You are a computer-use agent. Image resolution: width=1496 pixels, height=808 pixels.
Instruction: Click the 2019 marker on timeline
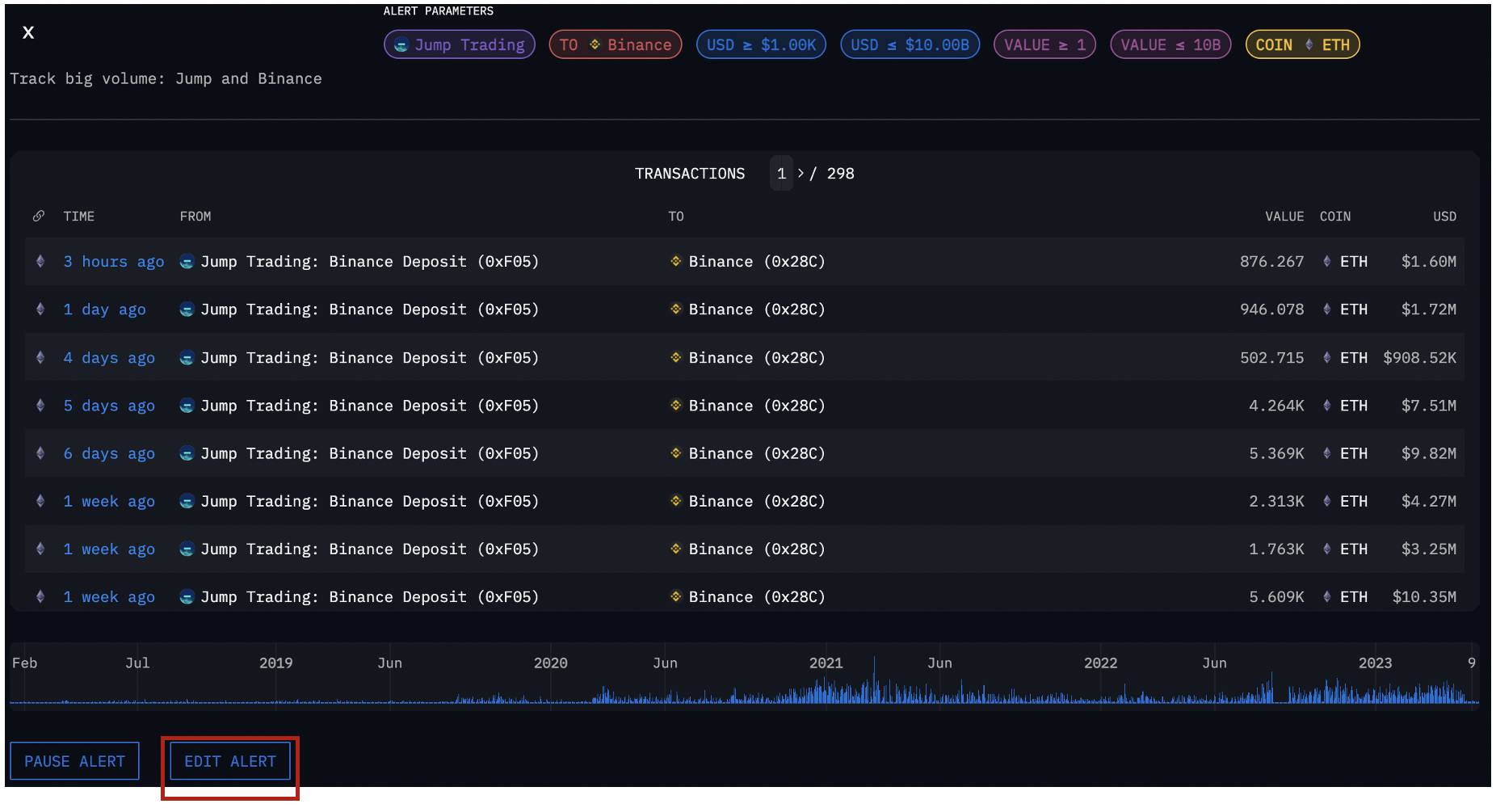click(275, 663)
